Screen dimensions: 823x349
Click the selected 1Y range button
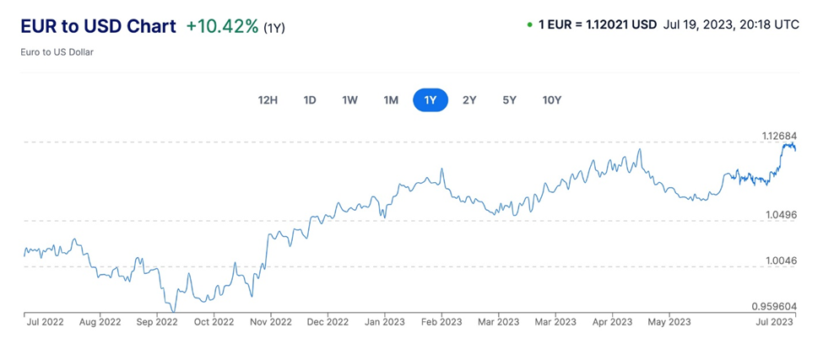(430, 100)
